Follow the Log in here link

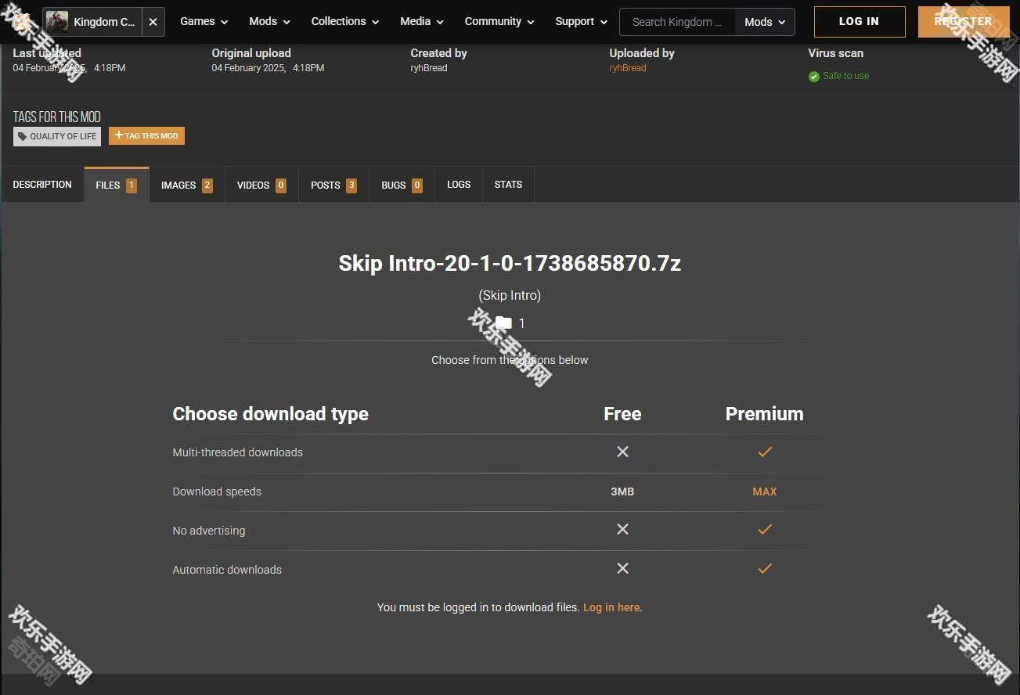tap(611, 607)
